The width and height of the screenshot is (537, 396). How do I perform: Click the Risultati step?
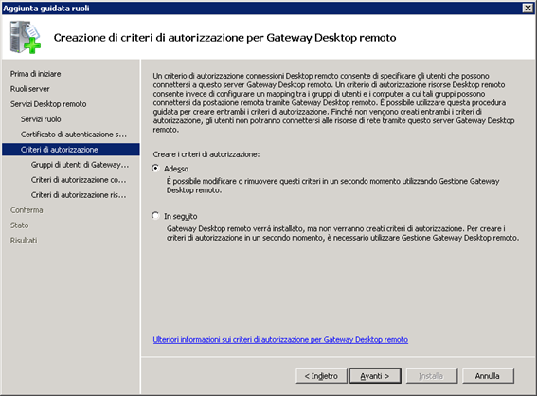point(24,240)
